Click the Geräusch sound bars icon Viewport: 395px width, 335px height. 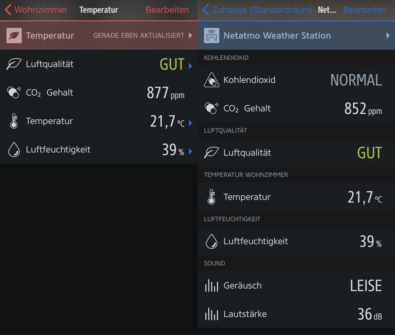click(x=212, y=286)
